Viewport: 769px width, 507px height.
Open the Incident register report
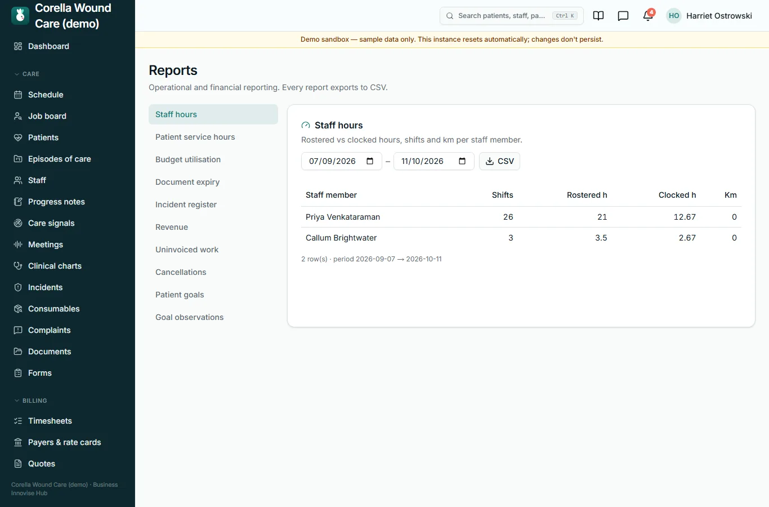click(x=213, y=204)
